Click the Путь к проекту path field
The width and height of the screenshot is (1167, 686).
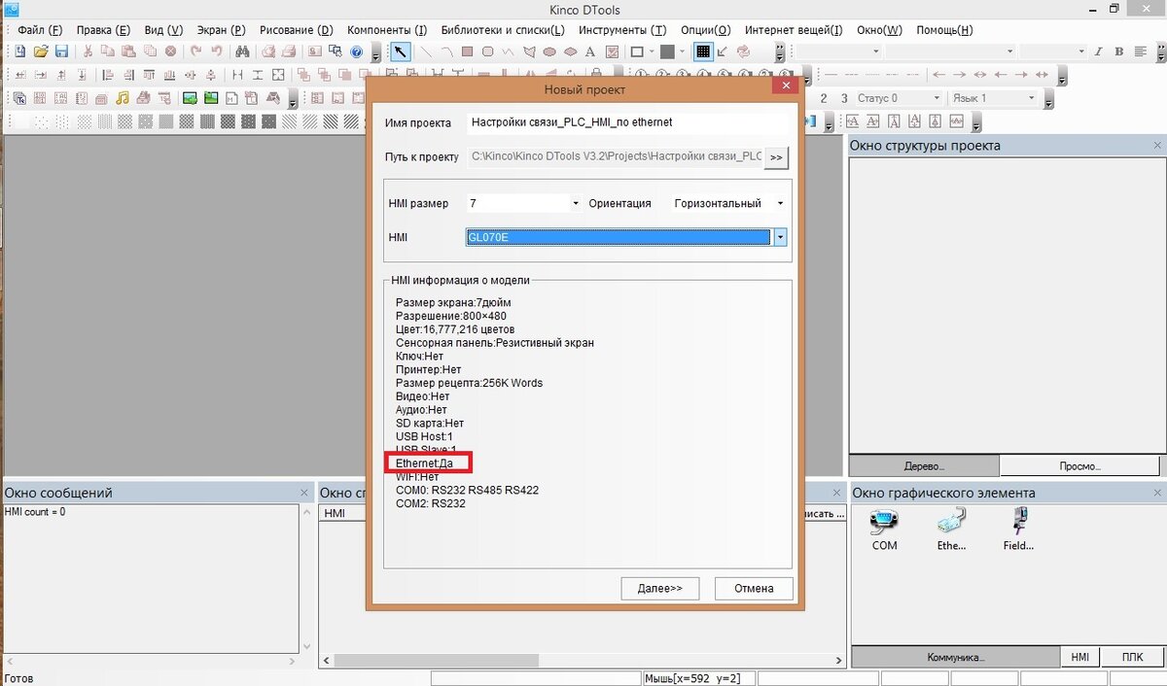point(615,156)
